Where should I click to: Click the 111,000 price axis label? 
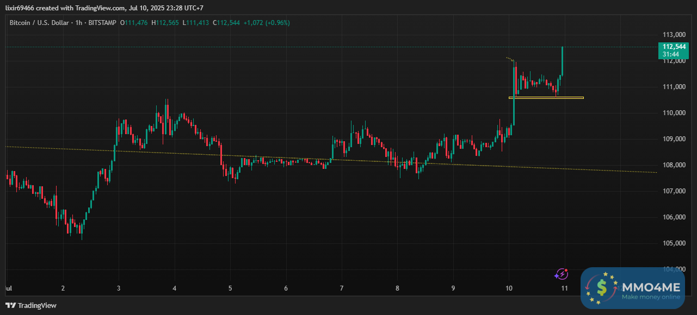[x=674, y=87]
